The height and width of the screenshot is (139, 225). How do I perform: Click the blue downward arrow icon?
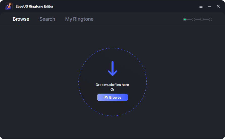tap(112, 68)
